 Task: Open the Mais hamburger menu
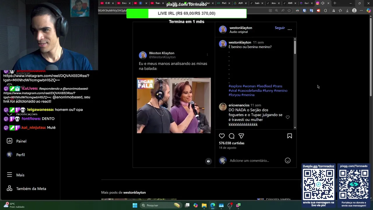coord(10,175)
